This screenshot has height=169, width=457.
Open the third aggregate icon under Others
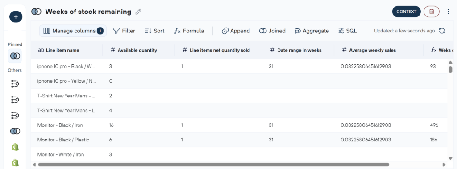click(x=15, y=115)
